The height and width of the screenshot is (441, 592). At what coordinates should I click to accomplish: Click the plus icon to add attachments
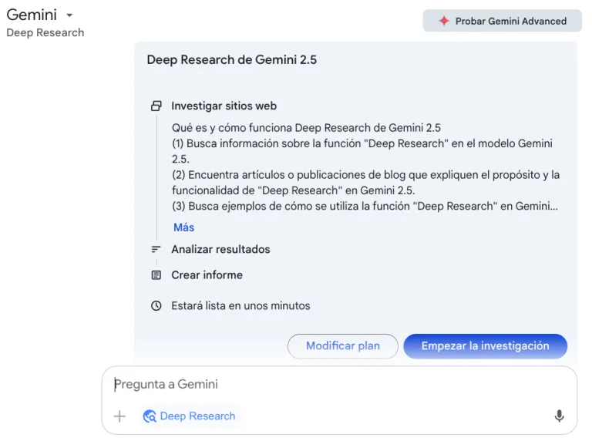tap(119, 416)
